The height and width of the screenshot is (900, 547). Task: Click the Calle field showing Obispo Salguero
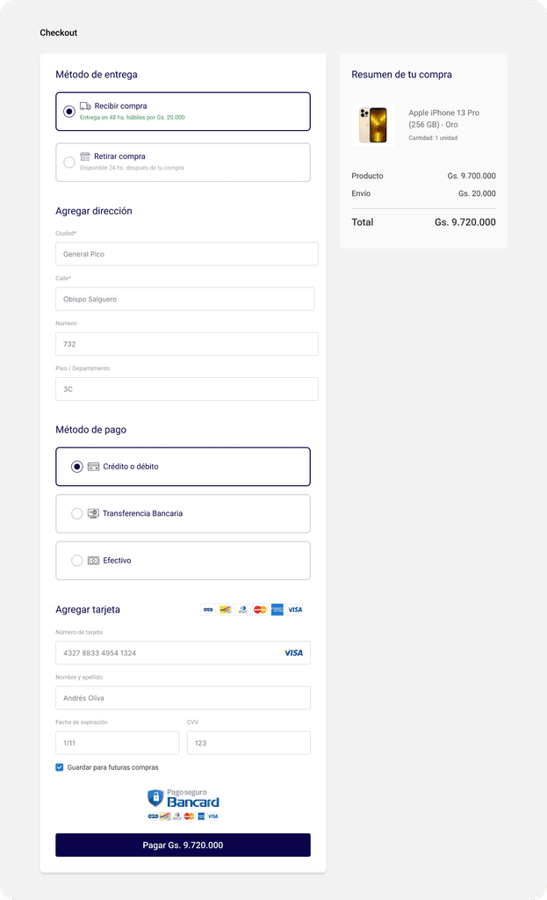184,299
